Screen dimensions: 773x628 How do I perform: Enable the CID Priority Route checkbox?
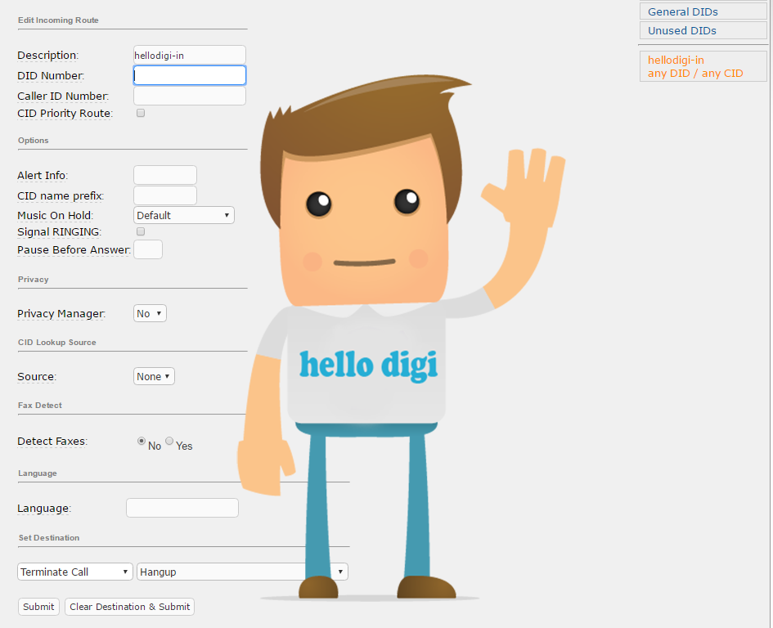(x=141, y=113)
